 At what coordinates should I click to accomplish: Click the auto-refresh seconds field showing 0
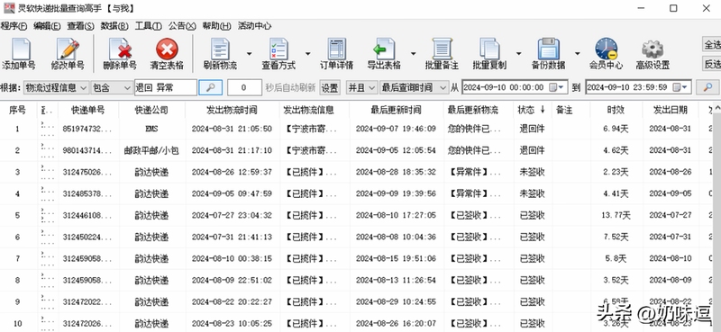(x=244, y=87)
